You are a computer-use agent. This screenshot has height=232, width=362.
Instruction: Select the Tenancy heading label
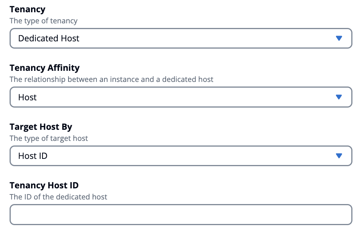(x=27, y=9)
